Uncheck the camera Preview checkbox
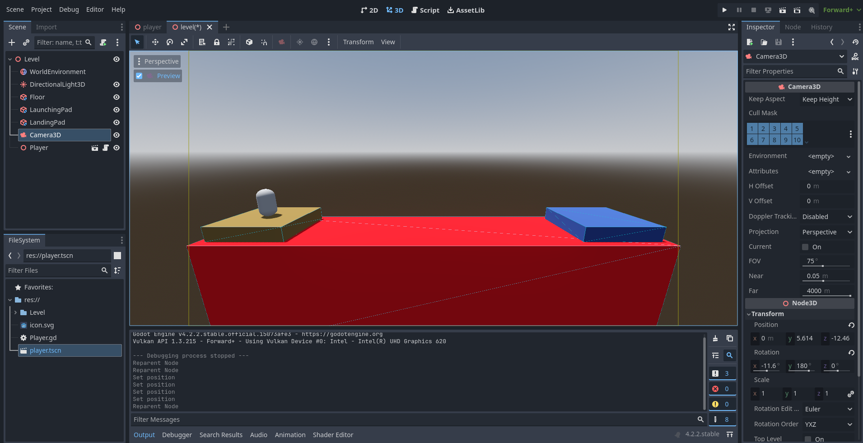The width and height of the screenshot is (863, 443). coord(140,76)
